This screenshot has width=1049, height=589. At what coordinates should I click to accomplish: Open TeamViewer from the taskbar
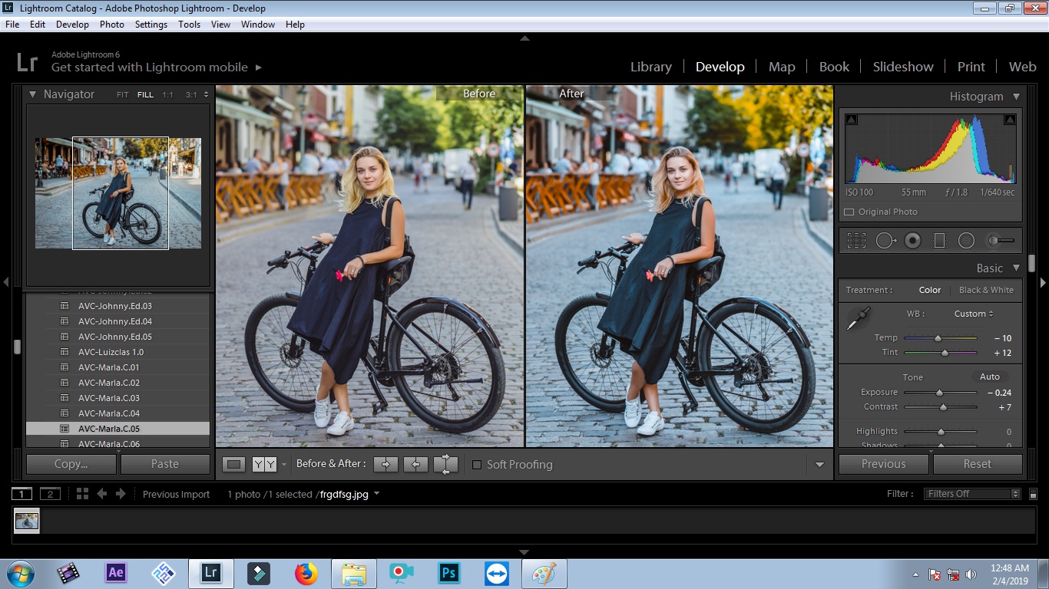[x=496, y=573]
